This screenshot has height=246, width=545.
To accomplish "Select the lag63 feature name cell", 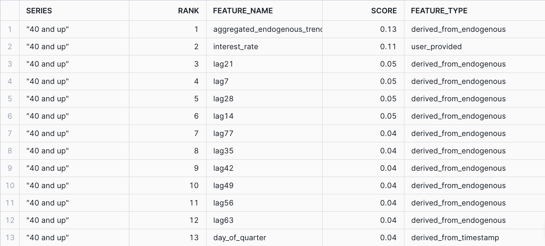I will [x=223, y=220].
